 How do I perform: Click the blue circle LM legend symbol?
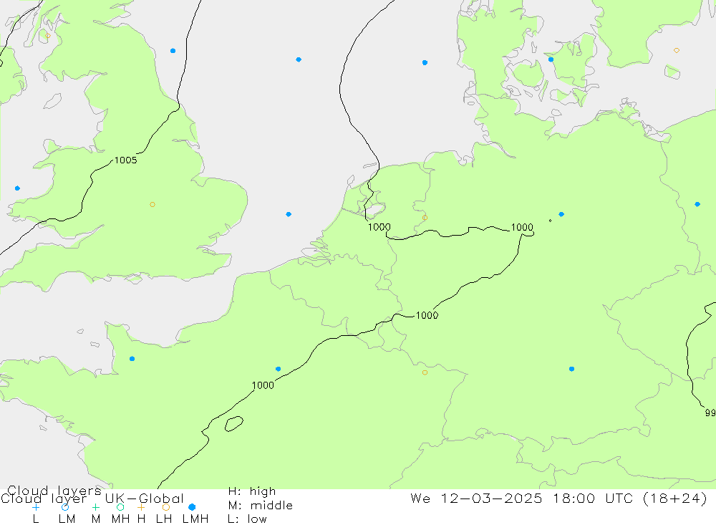tap(65, 507)
